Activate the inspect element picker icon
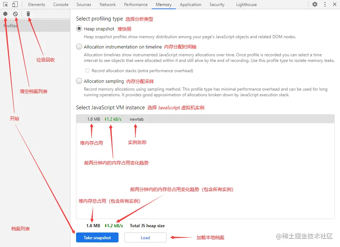Screen dimensions: 340x247 click(5, 4)
